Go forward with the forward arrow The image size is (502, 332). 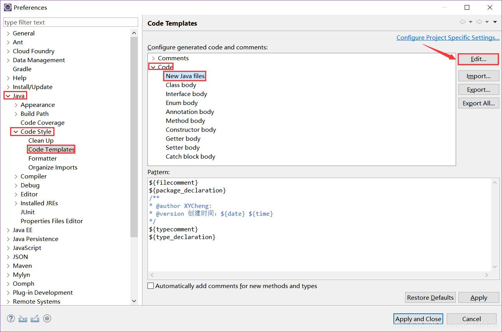479,22
